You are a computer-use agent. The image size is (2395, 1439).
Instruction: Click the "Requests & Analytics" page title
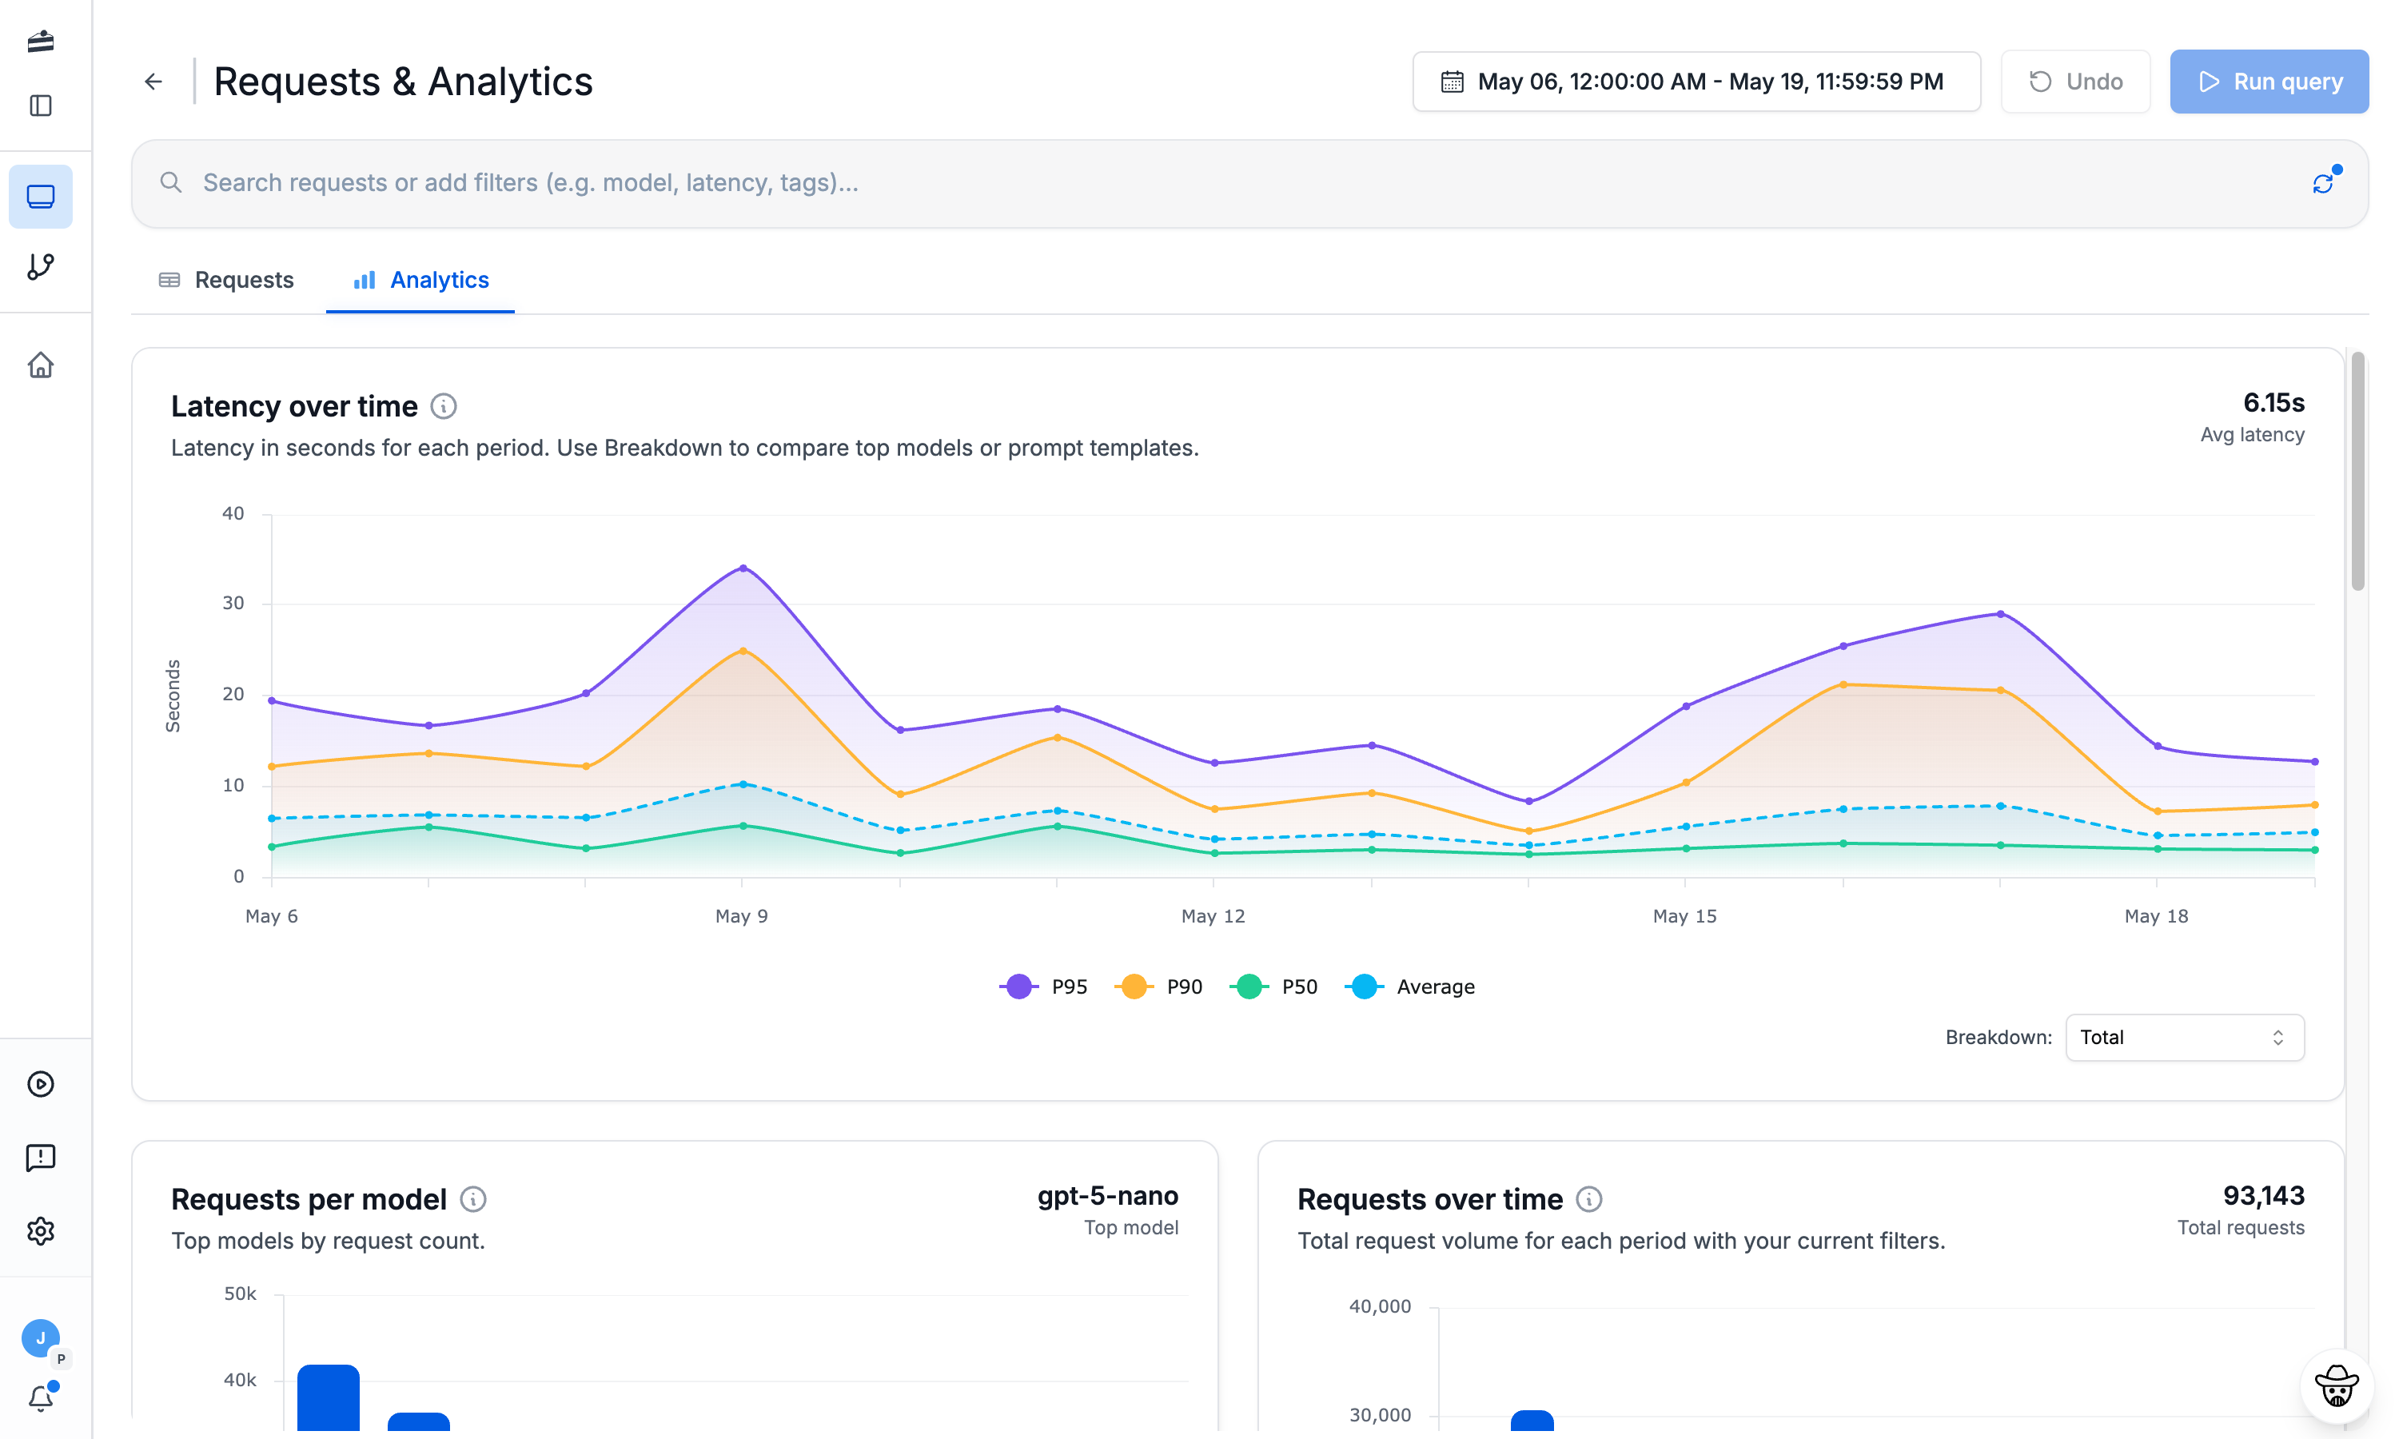point(402,82)
